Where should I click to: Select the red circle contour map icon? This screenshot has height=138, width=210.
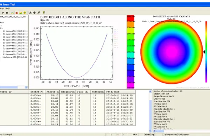pos(16,13)
